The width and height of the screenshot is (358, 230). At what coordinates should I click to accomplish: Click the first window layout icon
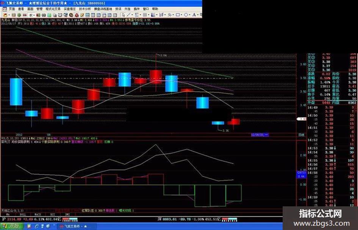pos(88,15)
